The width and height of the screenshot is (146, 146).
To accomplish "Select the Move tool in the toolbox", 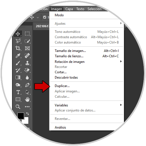I will (18, 34).
